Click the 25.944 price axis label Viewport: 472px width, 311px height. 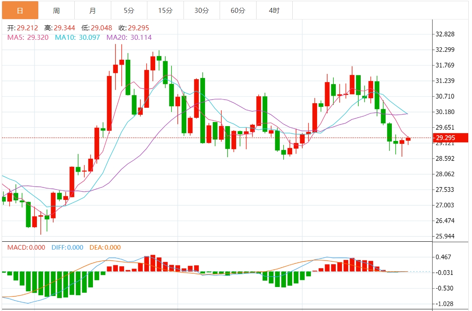[445, 236]
